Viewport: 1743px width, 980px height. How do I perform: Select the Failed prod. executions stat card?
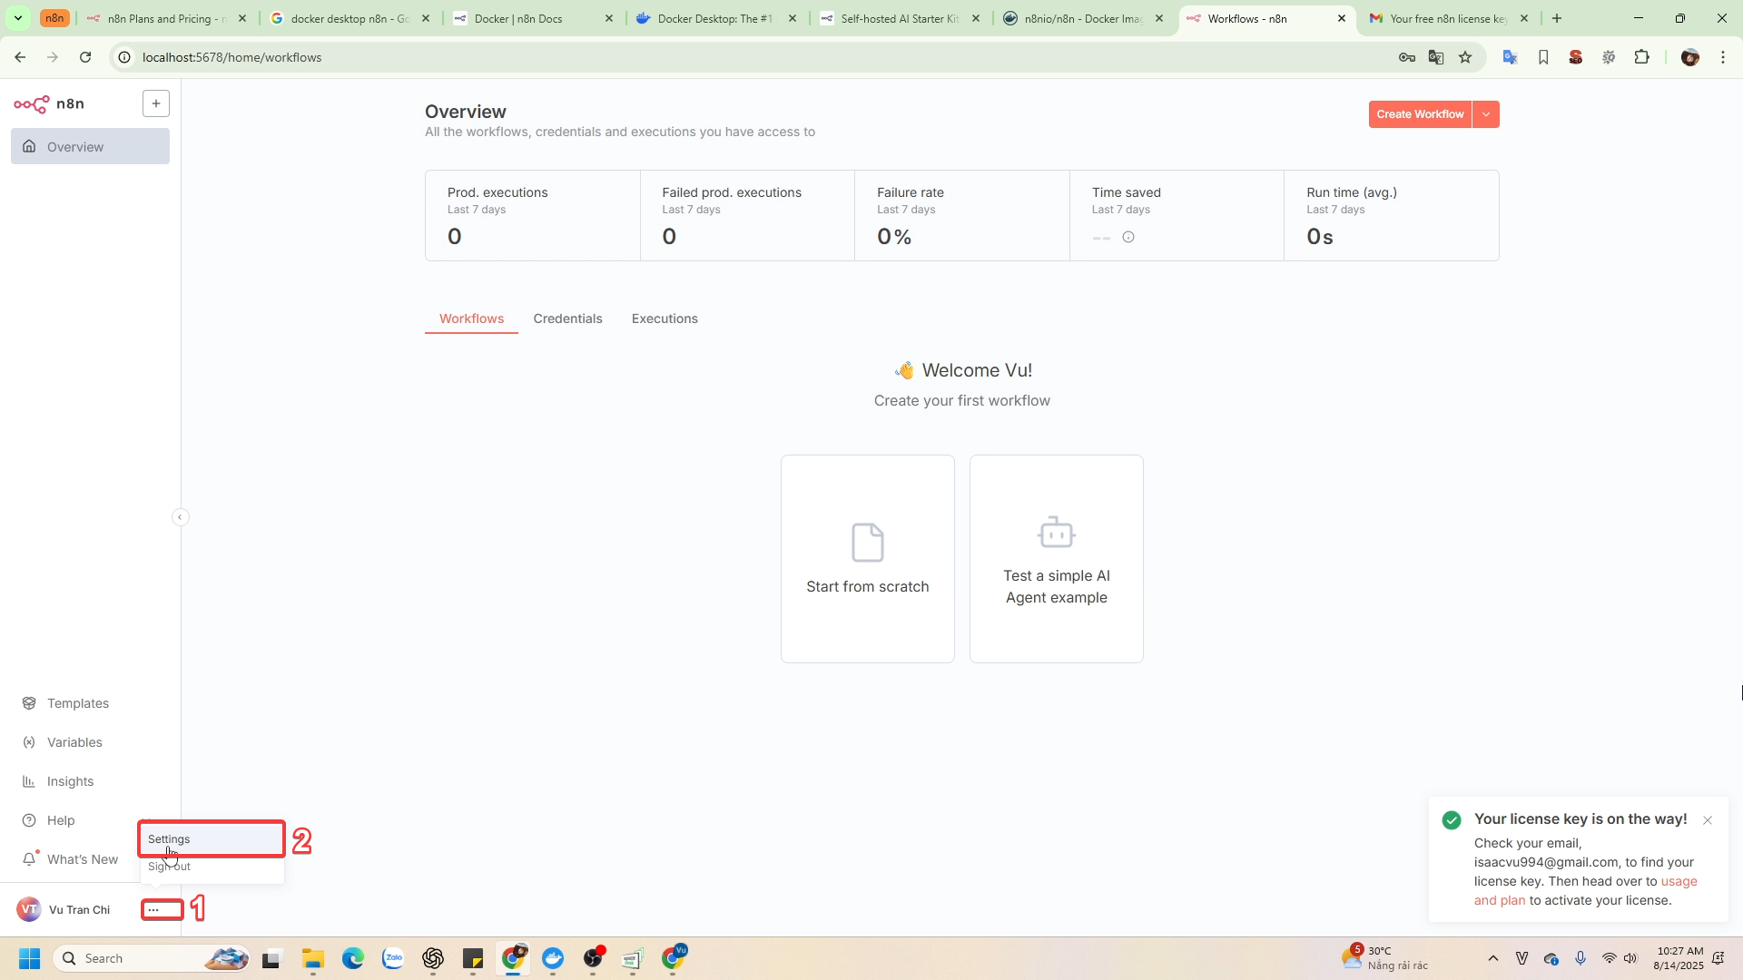click(x=747, y=215)
